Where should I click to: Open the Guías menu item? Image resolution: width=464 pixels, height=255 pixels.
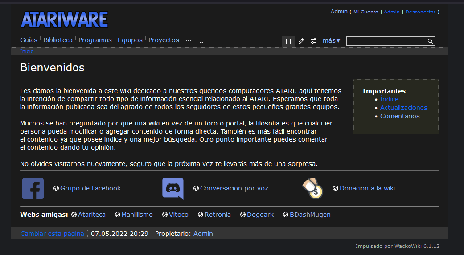click(29, 40)
